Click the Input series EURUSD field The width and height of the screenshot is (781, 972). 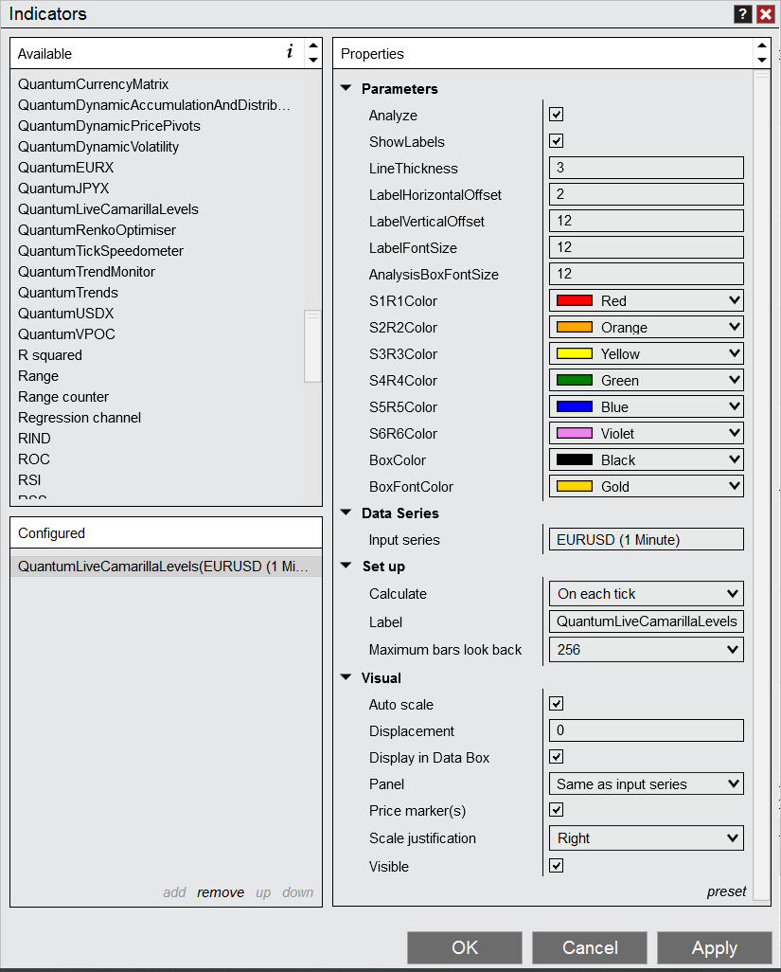click(x=646, y=539)
